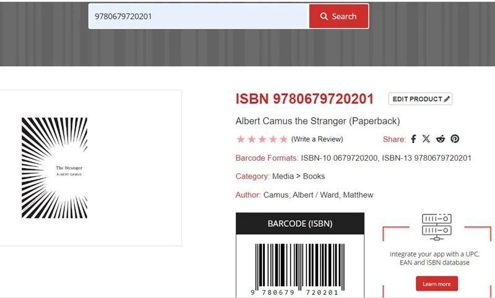495x298 pixels.
Task: Select the second rating star
Action: click(x=252, y=139)
